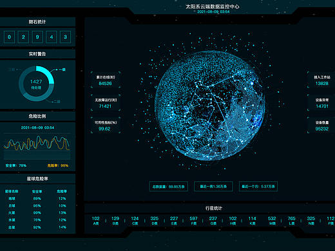The width and height of the screenshot is (335, 251).
Task: Open the 陨石统计 panel header
Action: (37, 22)
